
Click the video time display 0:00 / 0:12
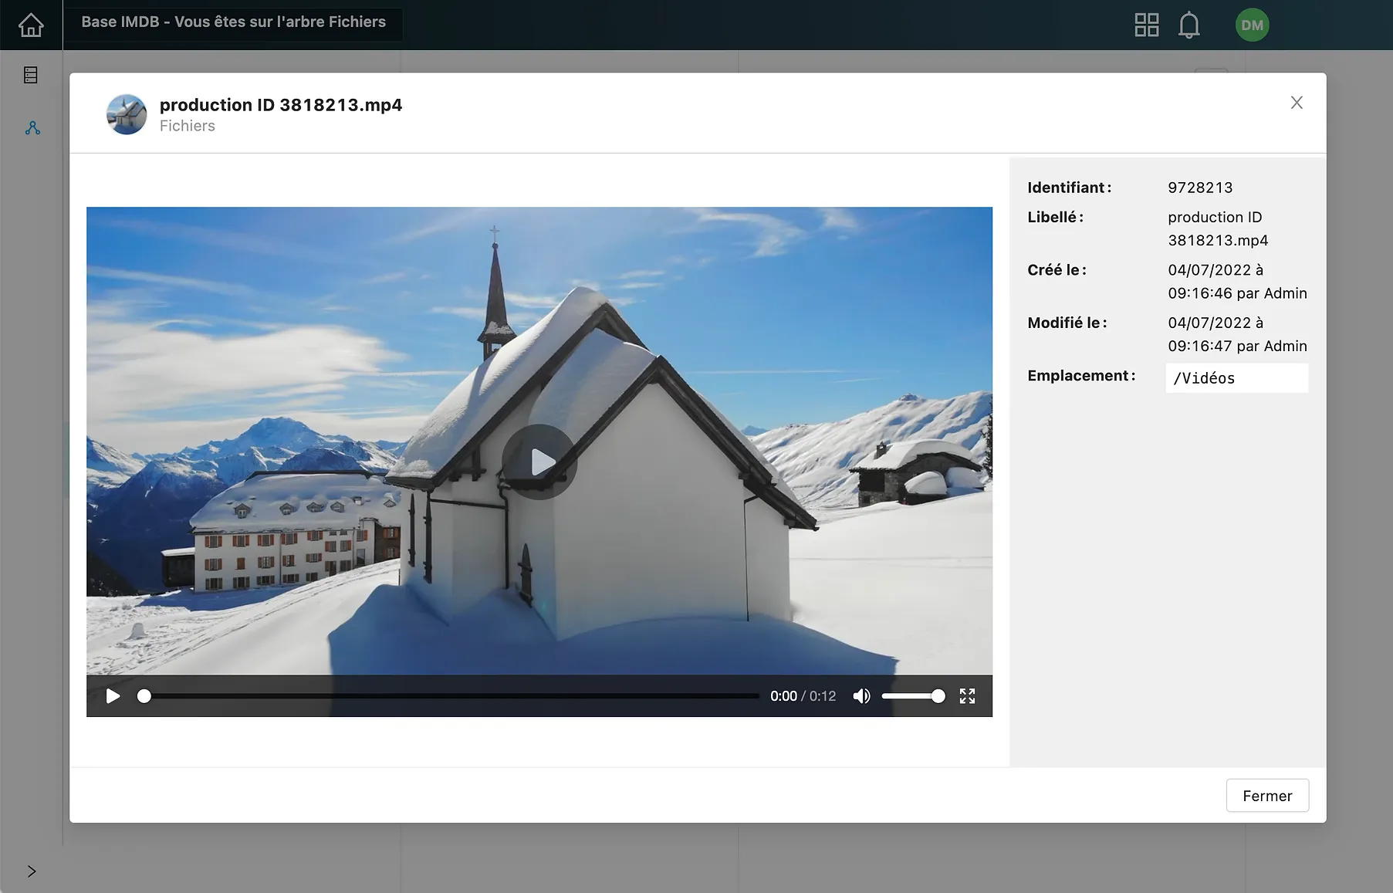coord(803,696)
